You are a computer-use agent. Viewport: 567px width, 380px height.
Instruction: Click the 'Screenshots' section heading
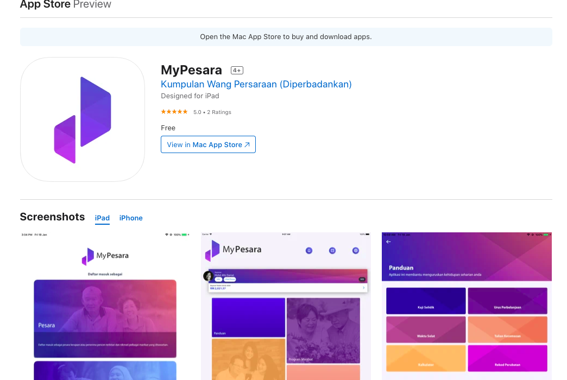point(53,217)
